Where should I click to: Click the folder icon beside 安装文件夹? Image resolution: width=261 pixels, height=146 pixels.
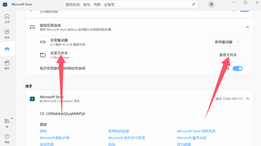point(43,55)
